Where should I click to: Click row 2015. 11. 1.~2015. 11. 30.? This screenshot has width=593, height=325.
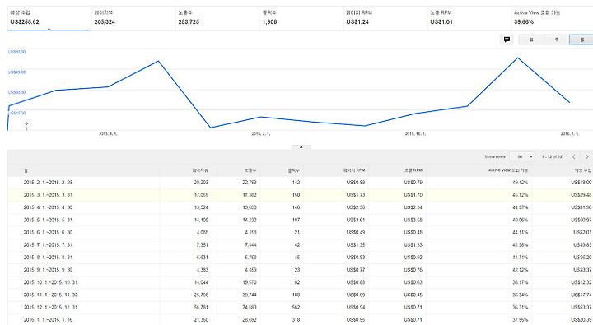tap(301, 295)
